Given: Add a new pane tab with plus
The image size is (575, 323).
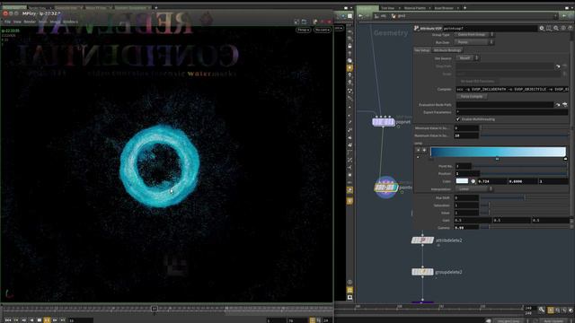Looking at the screenshot, I should pyautogui.click(x=464, y=8).
